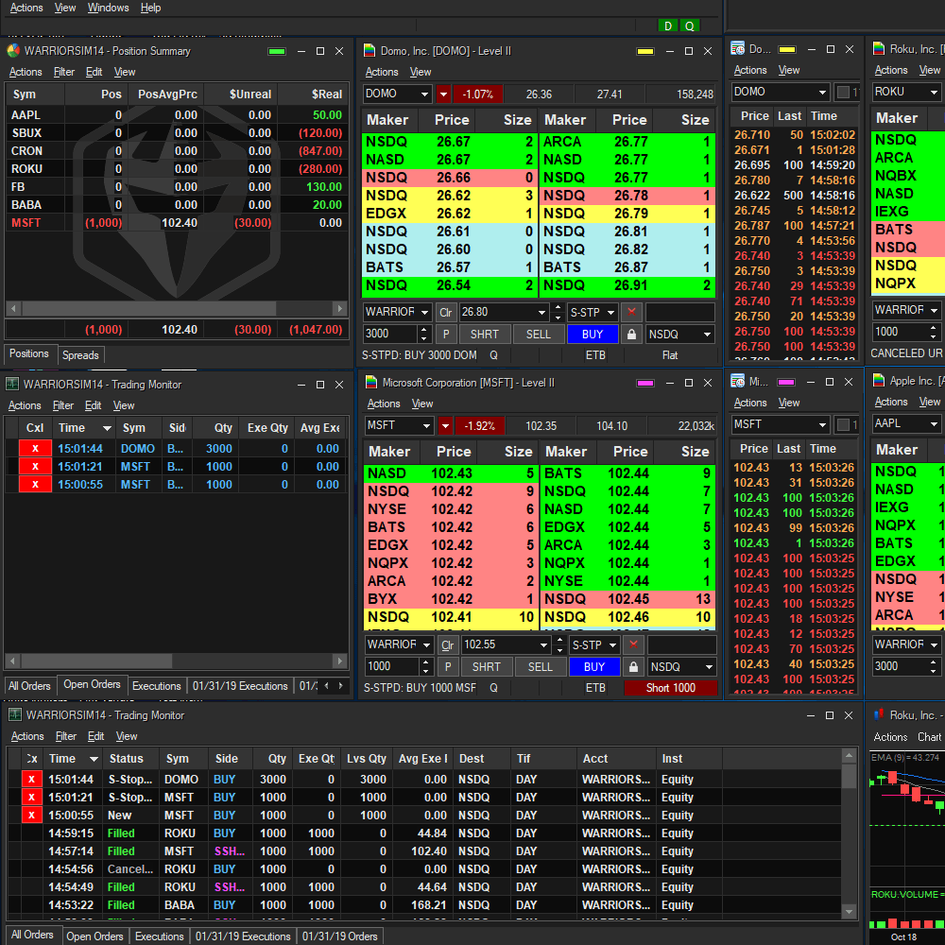Click the Clr button in DOMO Level II
Image resolution: width=945 pixels, height=945 pixels.
click(x=445, y=312)
